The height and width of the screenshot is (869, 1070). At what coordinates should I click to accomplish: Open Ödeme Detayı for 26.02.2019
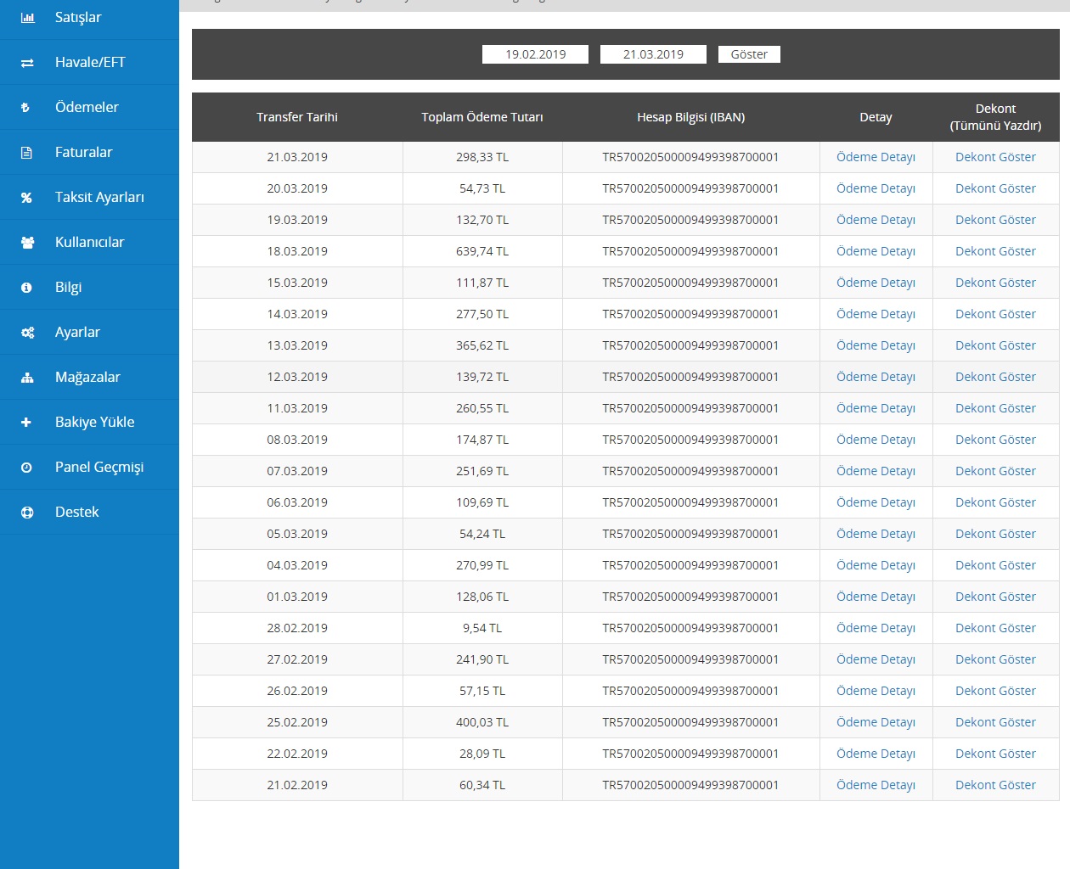point(876,691)
